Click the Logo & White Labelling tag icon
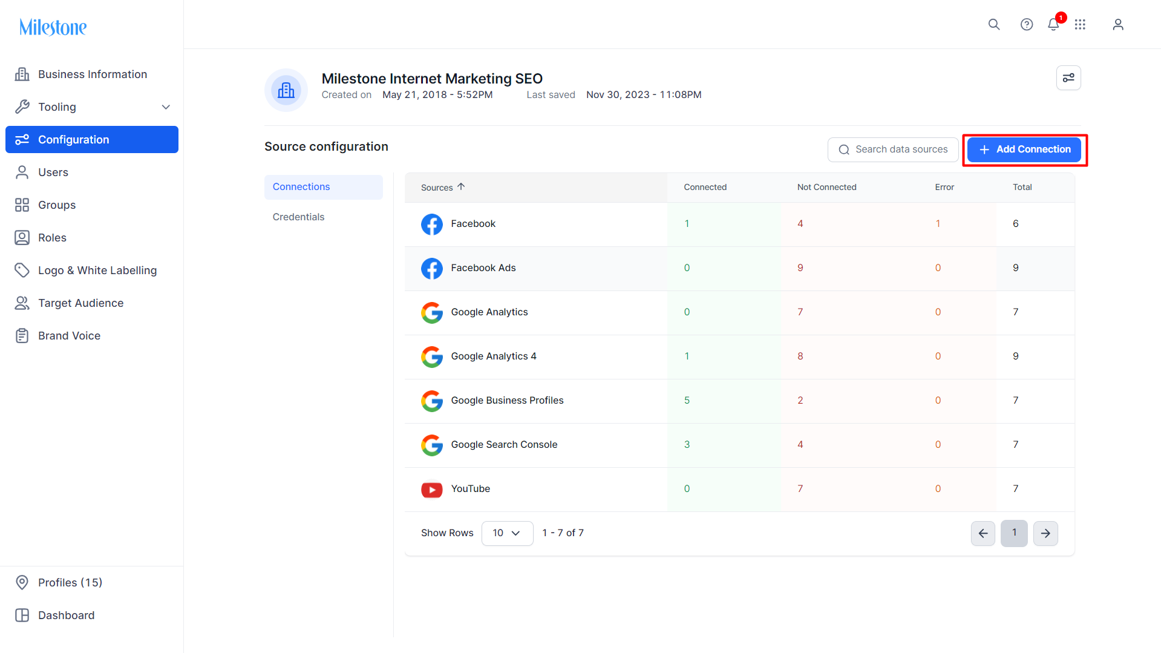This screenshot has height=653, width=1161. tap(22, 271)
